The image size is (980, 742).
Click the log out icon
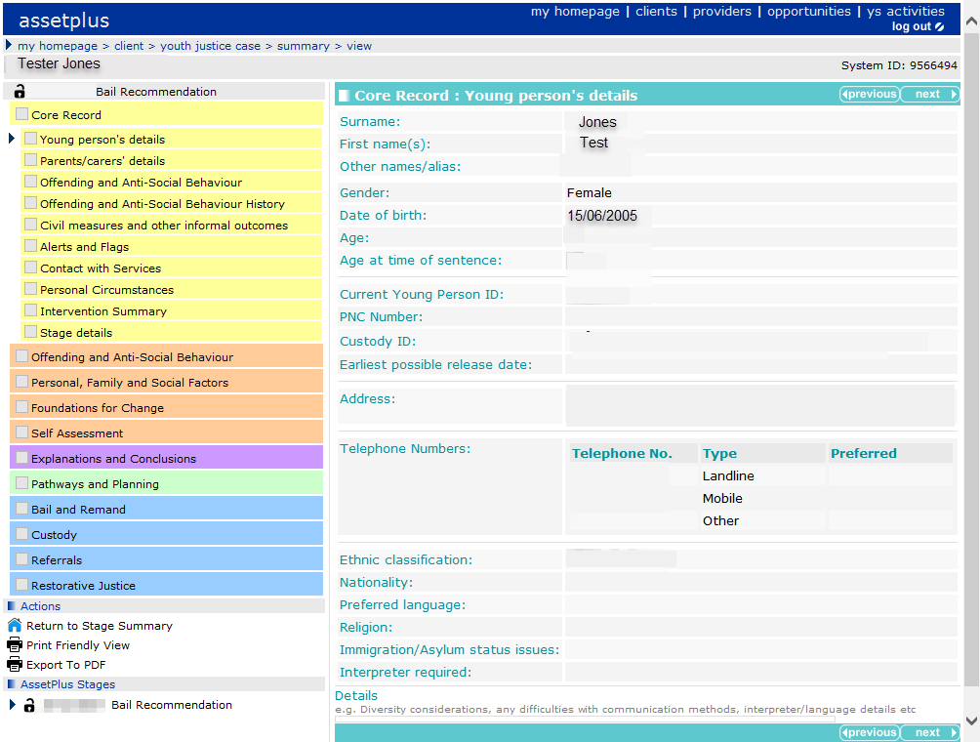click(x=939, y=27)
